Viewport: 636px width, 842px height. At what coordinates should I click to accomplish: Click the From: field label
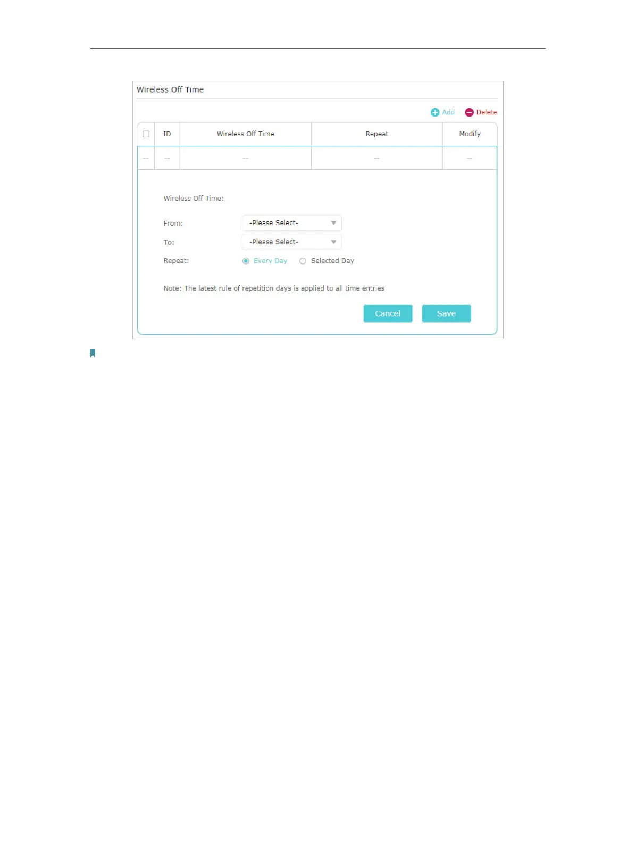[x=173, y=224]
